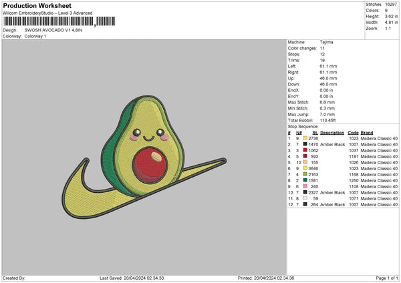Click the 'Right:' measurement label
This screenshot has height=283, width=401.
tap(293, 72)
